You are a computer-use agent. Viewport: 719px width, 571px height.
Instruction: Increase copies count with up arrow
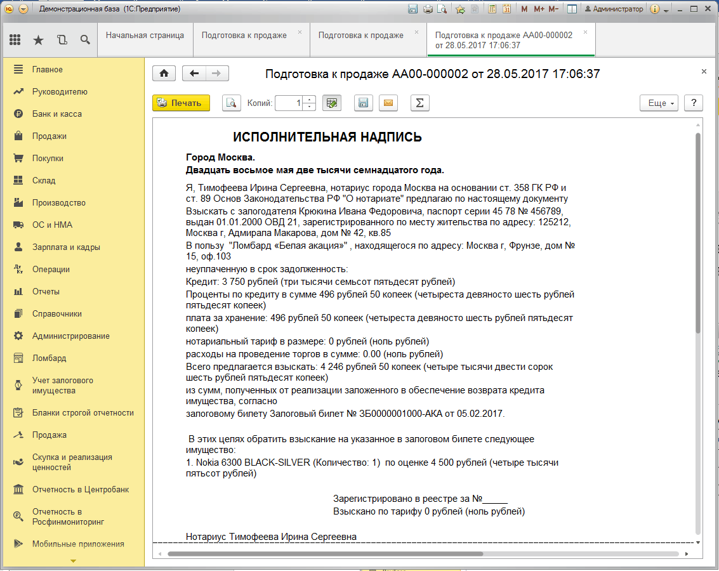coord(310,100)
